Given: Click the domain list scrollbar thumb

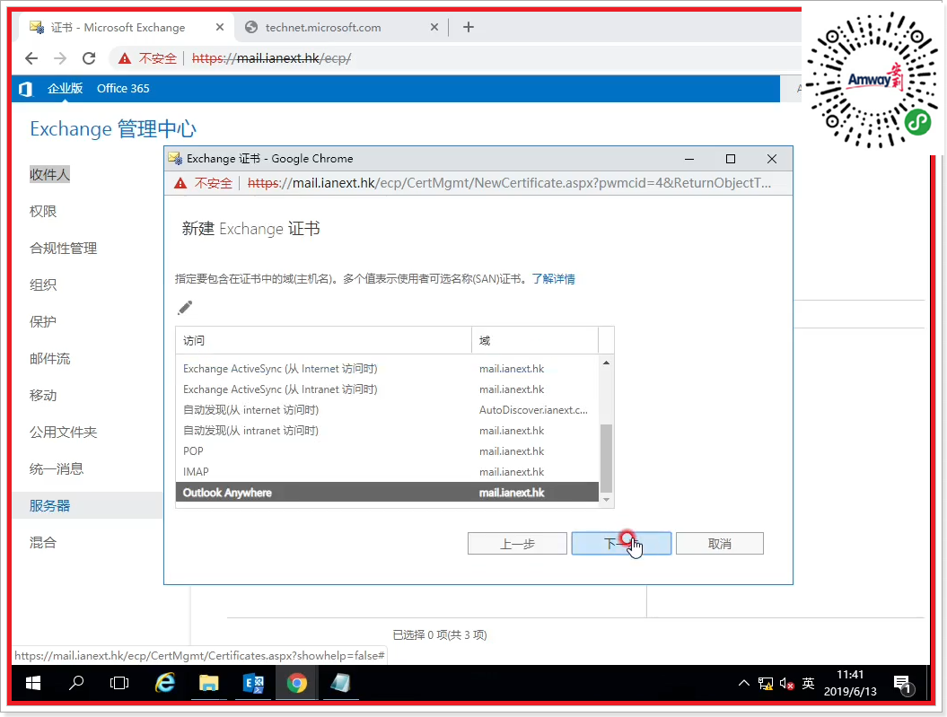Looking at the screenshot, I should pyautogui.click(x=606, y=458).
